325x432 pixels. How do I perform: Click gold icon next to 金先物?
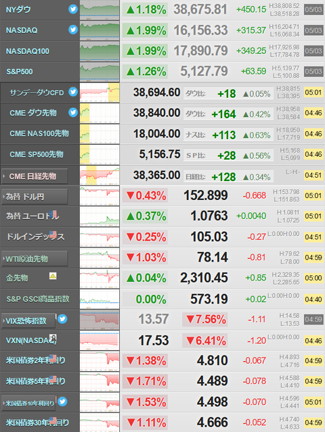[x=53, y=276]
